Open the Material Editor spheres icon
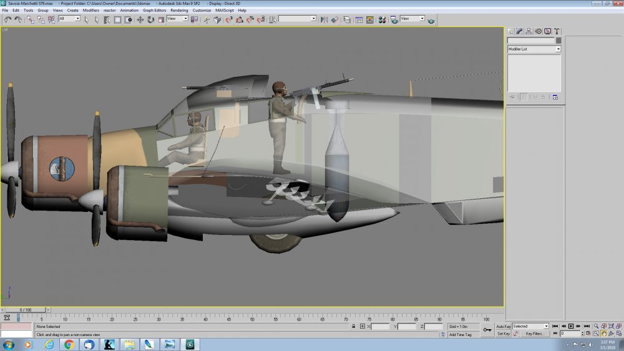Image resolution: width=624 pixels, height=351 pixels. pyautogui.click(x=382, y=19)
